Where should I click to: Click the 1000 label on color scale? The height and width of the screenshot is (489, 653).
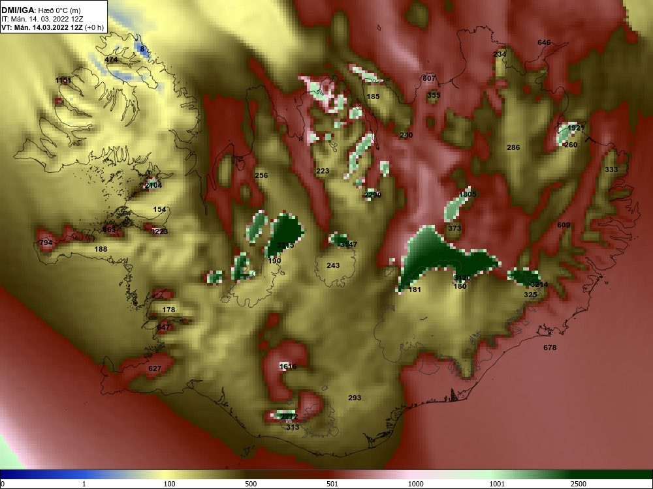[415, 484]
